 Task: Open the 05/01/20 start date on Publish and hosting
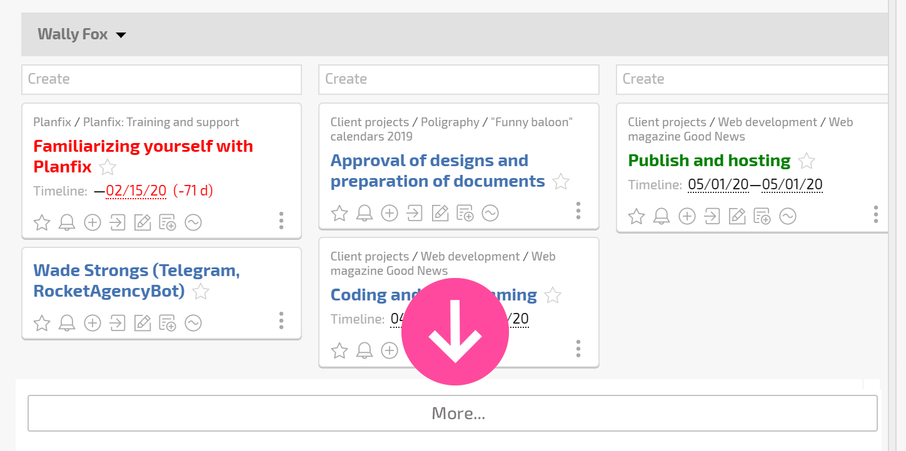point(718,184)
